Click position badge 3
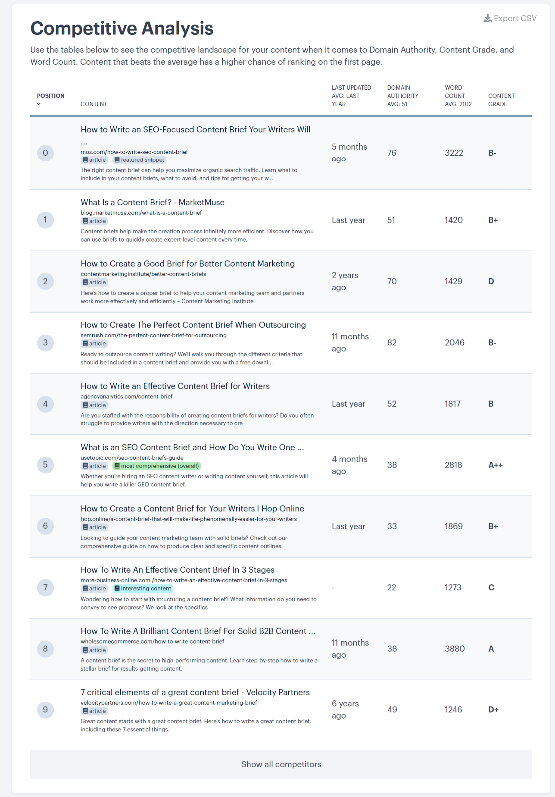The width and height of the screenshot is (555, 797). tap(45, 342)
